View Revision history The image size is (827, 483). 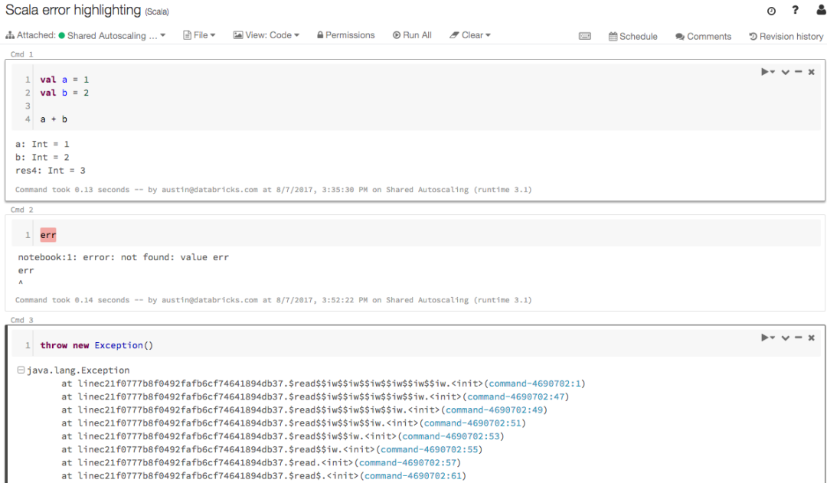[786, 35]
